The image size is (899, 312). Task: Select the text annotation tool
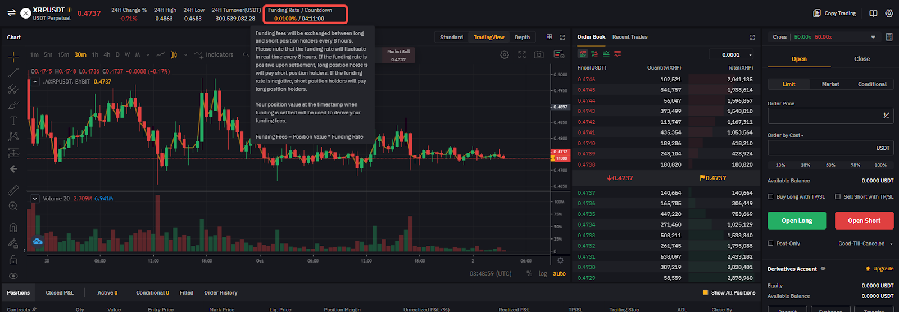tap(13, 121)
